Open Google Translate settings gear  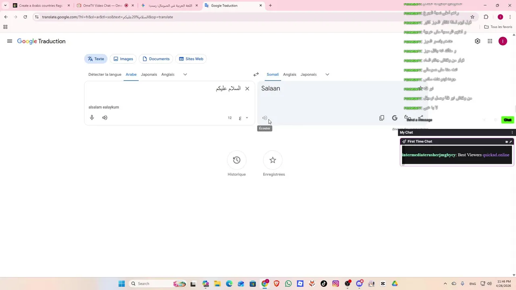coord(477,41)
